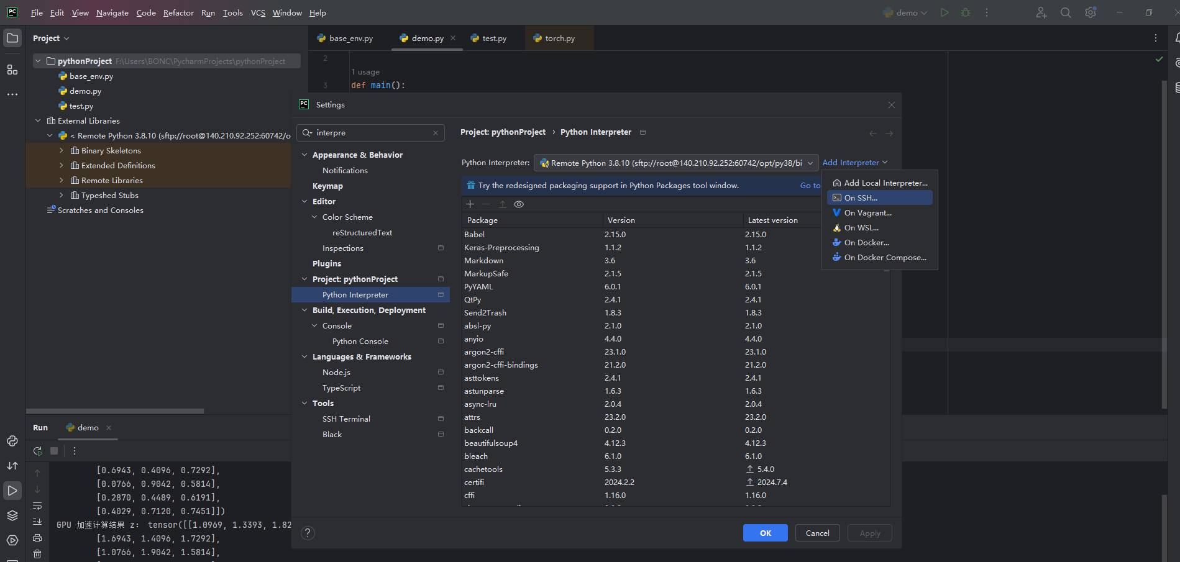Click the OK button in Settings
The height and width of the screenshot is (562, 1180).
point(766,533)
